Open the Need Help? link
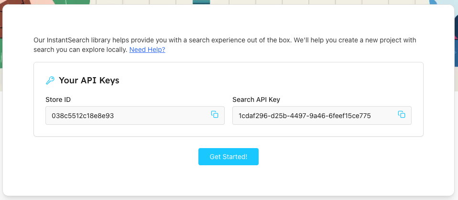 [x=147, y=50]
